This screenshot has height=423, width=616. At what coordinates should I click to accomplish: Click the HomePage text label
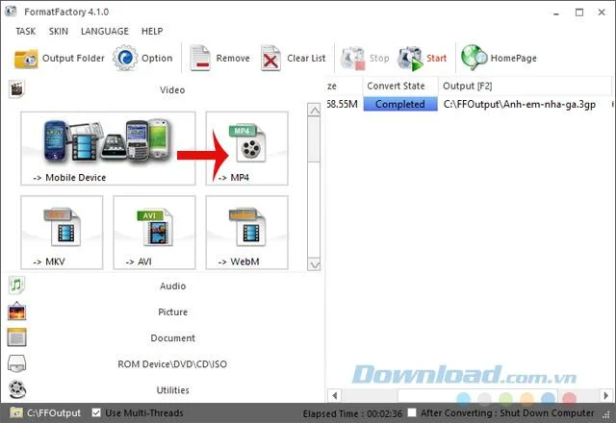(x=513, y=58)
